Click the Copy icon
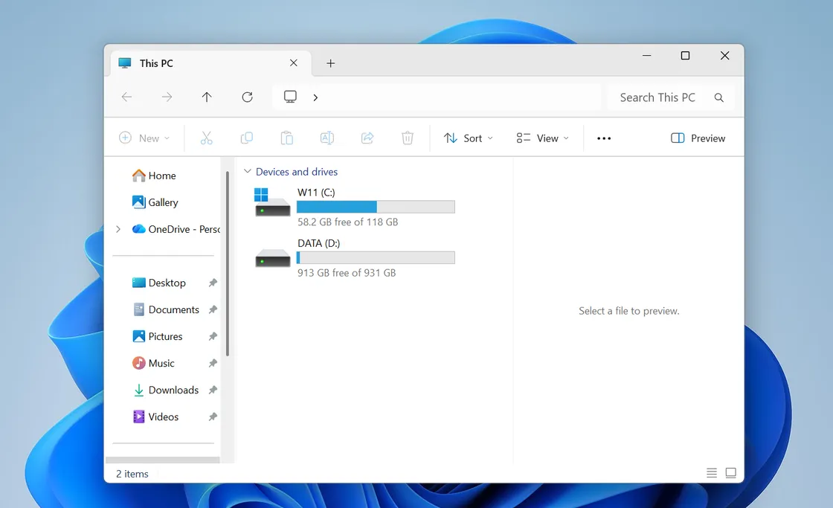Viewport: 833px width, 508px height. coord(246,138)
